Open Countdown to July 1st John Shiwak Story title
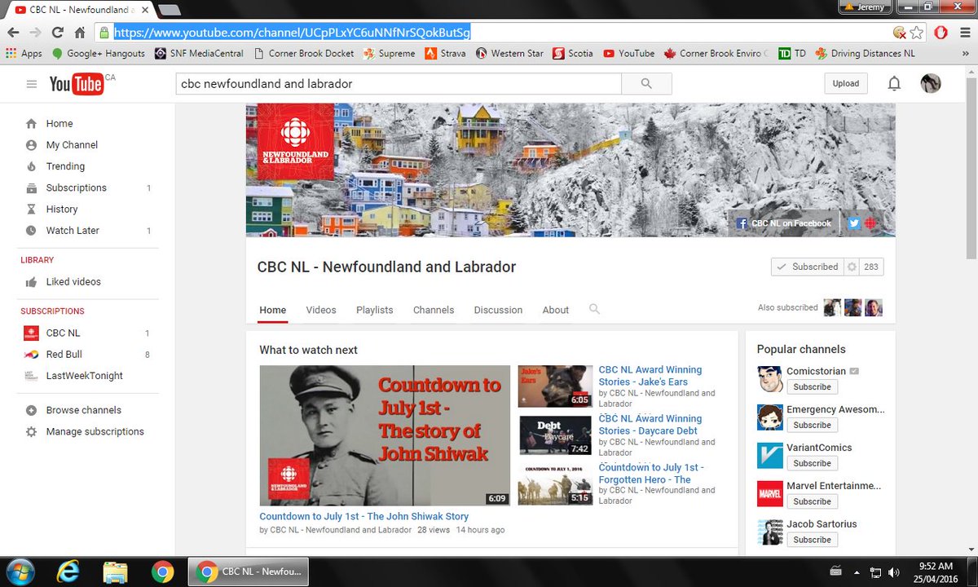 [x=363, y=516]
